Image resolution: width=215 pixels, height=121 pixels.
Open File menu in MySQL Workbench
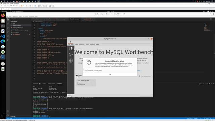(x=69, y=45)
